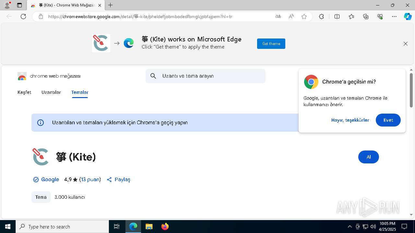Refresh the current page
Viewport: 415px width, 233px height.
(23, 17)
